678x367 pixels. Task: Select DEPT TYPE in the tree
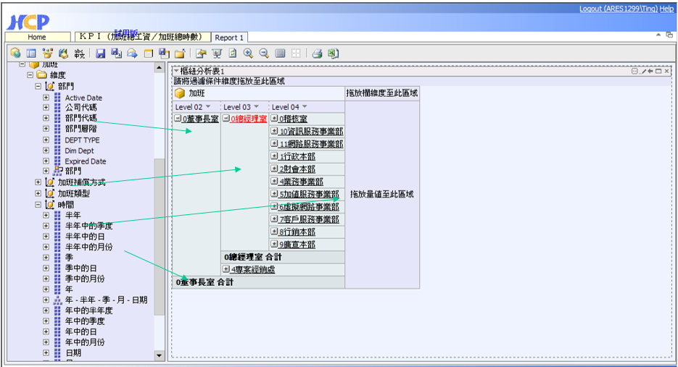tap(82, 140)
